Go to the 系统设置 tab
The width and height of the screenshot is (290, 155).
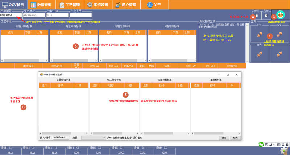98,5
